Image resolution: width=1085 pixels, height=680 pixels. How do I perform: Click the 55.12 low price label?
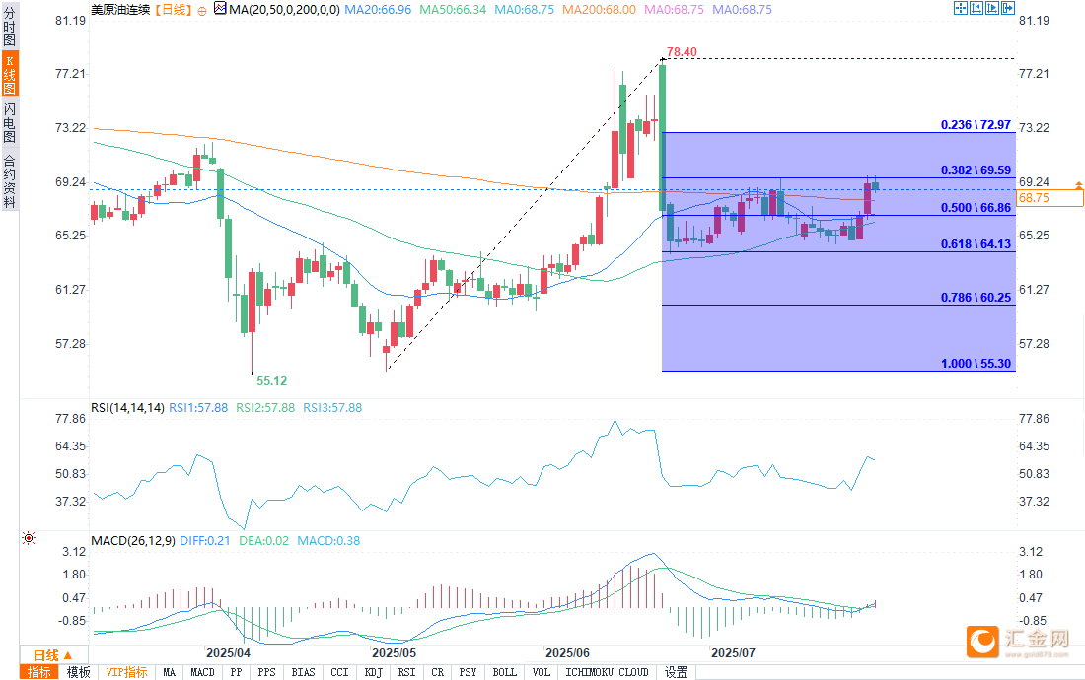pyautogui.click(x=271, y=380)
